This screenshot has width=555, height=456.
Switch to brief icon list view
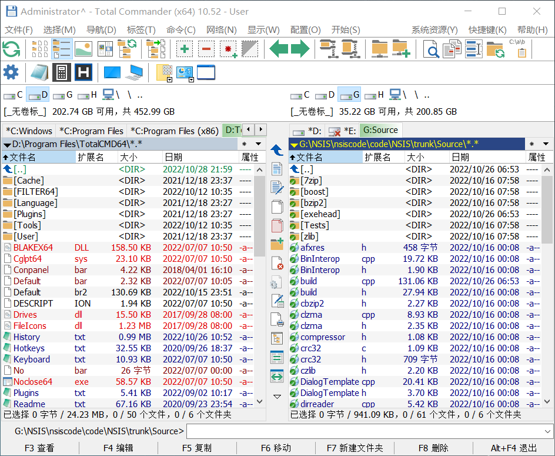pos(40,49)
